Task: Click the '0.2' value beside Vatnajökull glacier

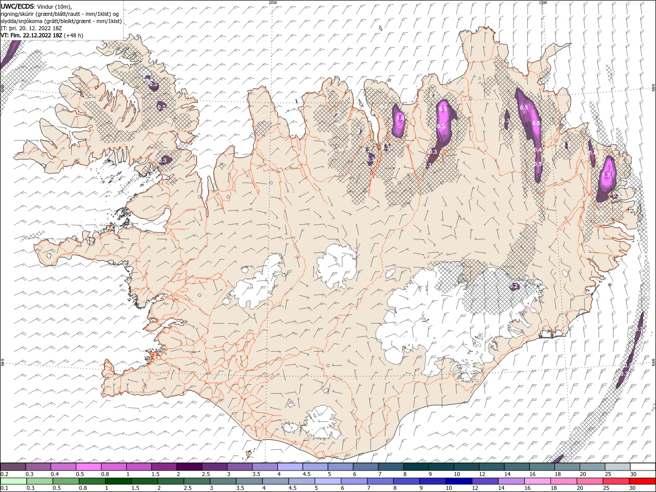Action: pyautogui.click(x=514, y=286)
